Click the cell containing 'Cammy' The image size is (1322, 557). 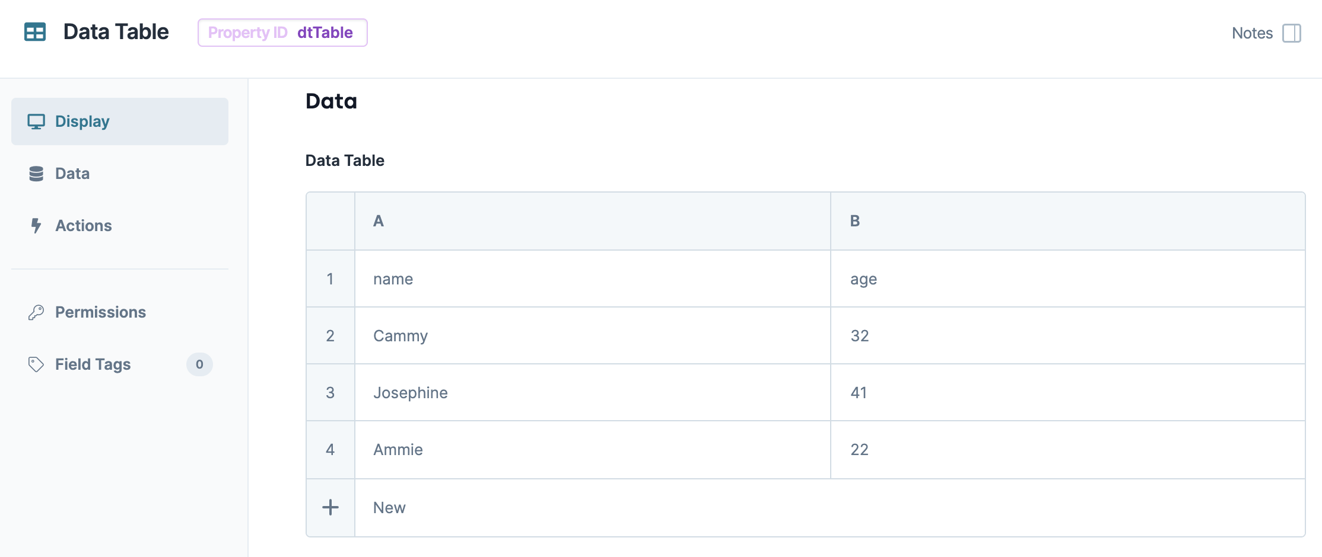tap(592, 335)
